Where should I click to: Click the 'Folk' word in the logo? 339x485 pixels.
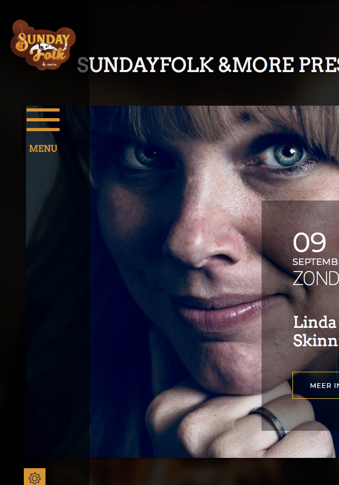tap(49, 54)
